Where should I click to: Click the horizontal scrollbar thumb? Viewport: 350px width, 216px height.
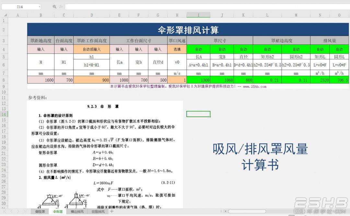click(247, 211)
